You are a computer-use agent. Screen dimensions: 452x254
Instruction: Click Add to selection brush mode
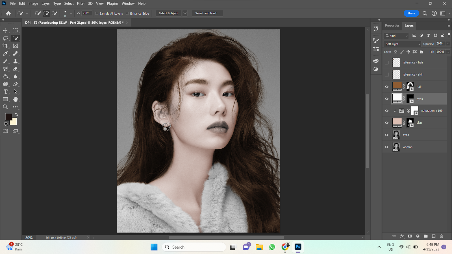[x=46, y=13]
